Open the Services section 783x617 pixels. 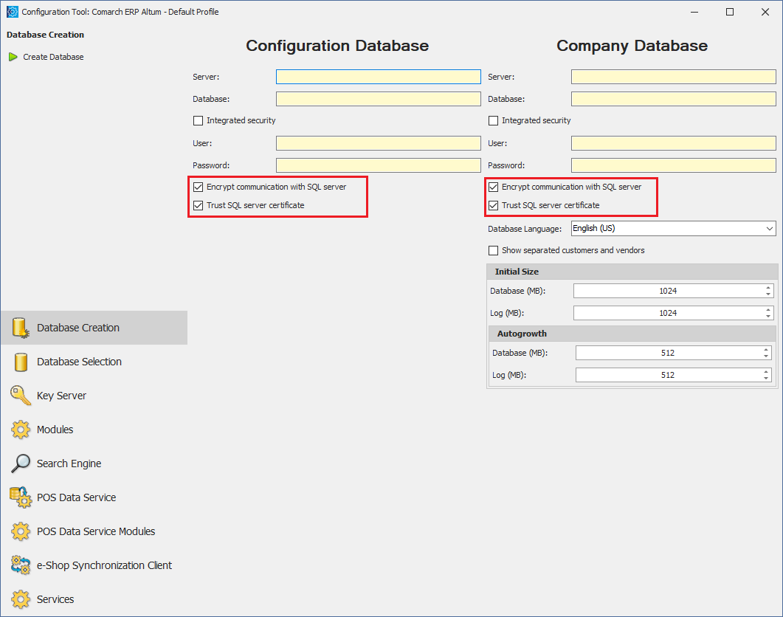click(x=94, y=599)
